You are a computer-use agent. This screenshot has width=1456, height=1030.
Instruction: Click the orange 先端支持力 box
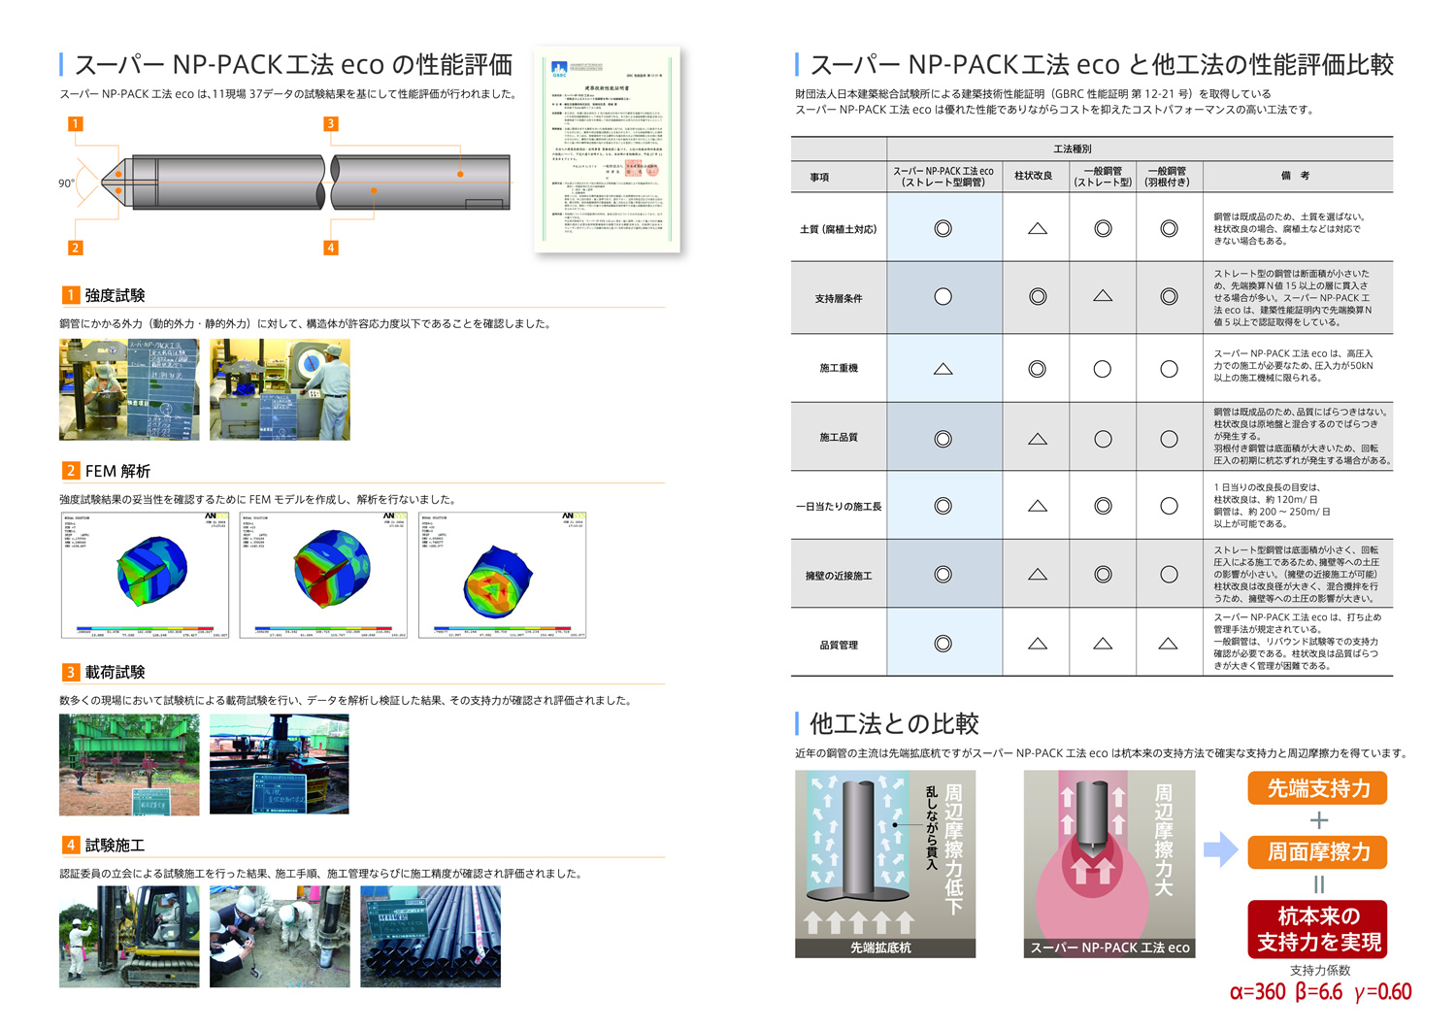(x=1318, y=787)
